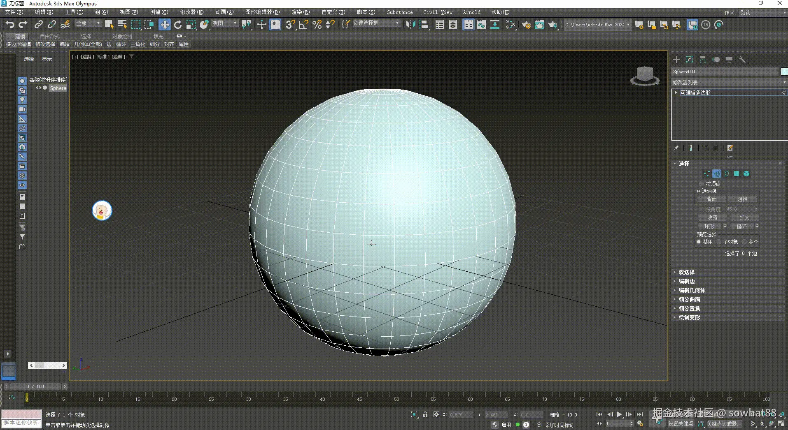
Task: Click the 扩大 grow selection button
Action: click(x=744, y=217)
